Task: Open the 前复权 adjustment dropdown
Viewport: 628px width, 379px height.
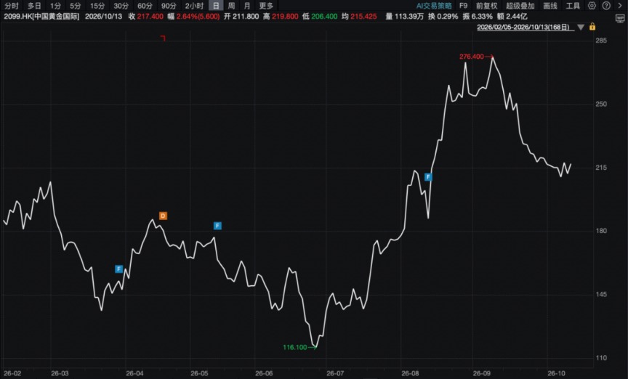Action: pos(486,6)
